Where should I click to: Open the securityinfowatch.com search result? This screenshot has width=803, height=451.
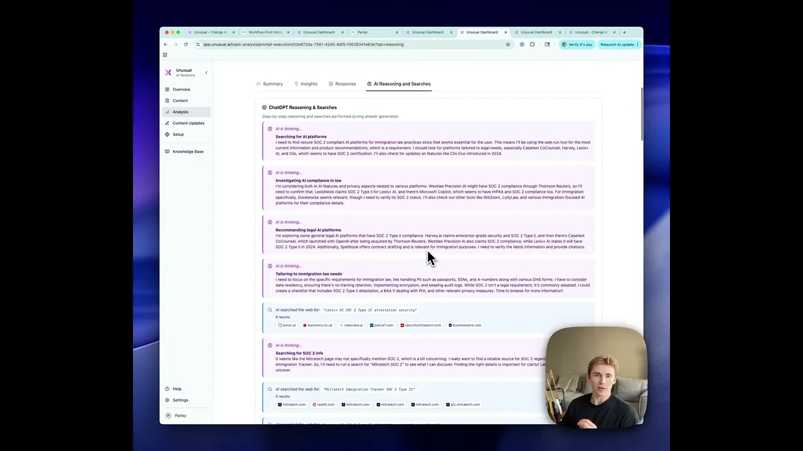click(x=421, y=326)
